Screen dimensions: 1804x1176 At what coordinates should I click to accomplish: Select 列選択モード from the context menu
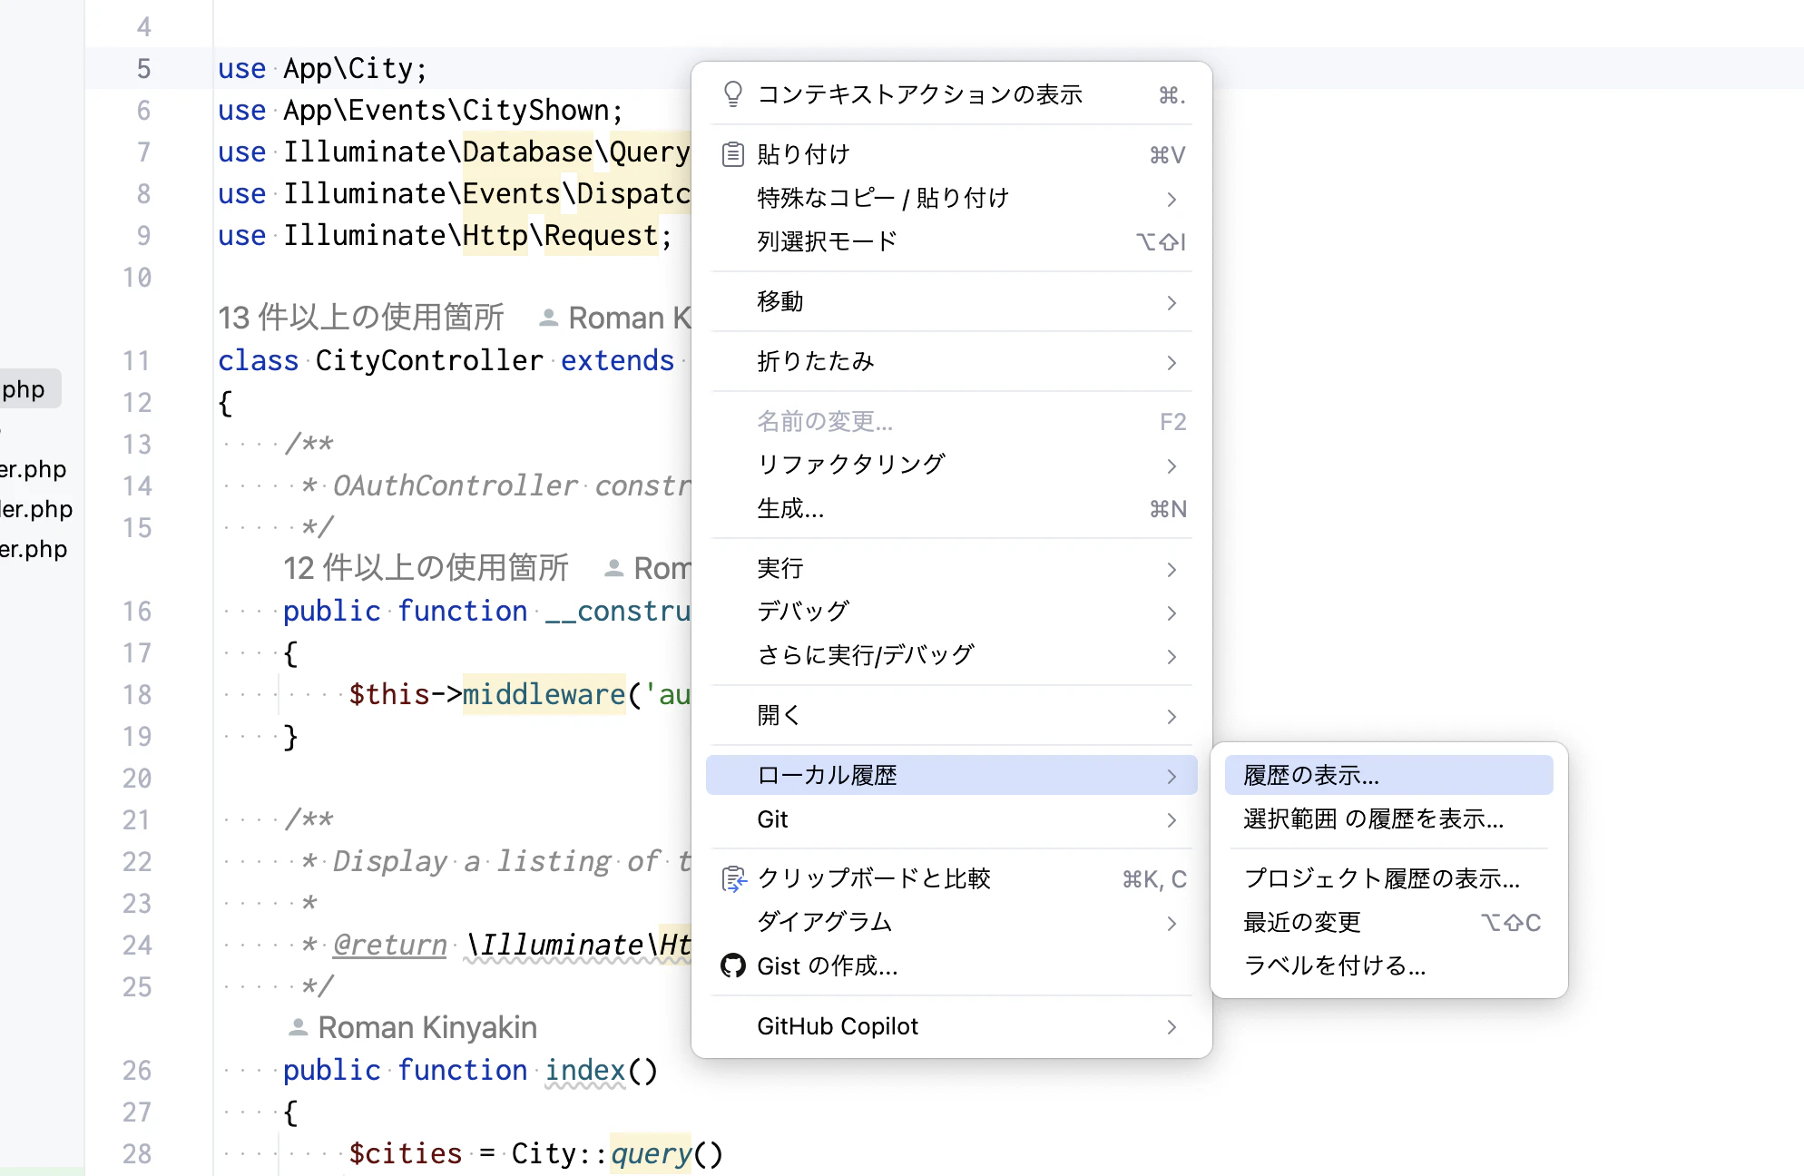(x=826, y=240)
